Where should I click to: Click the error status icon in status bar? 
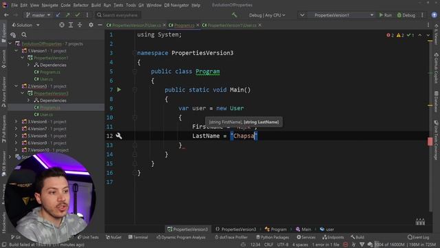[346, 245]
